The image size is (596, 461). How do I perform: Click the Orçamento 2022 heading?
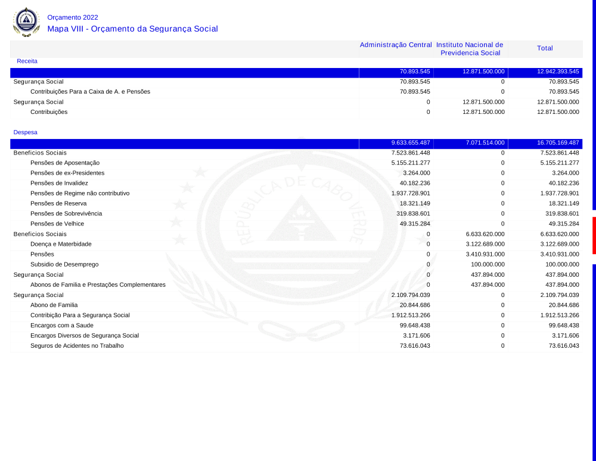click(73, 17)
